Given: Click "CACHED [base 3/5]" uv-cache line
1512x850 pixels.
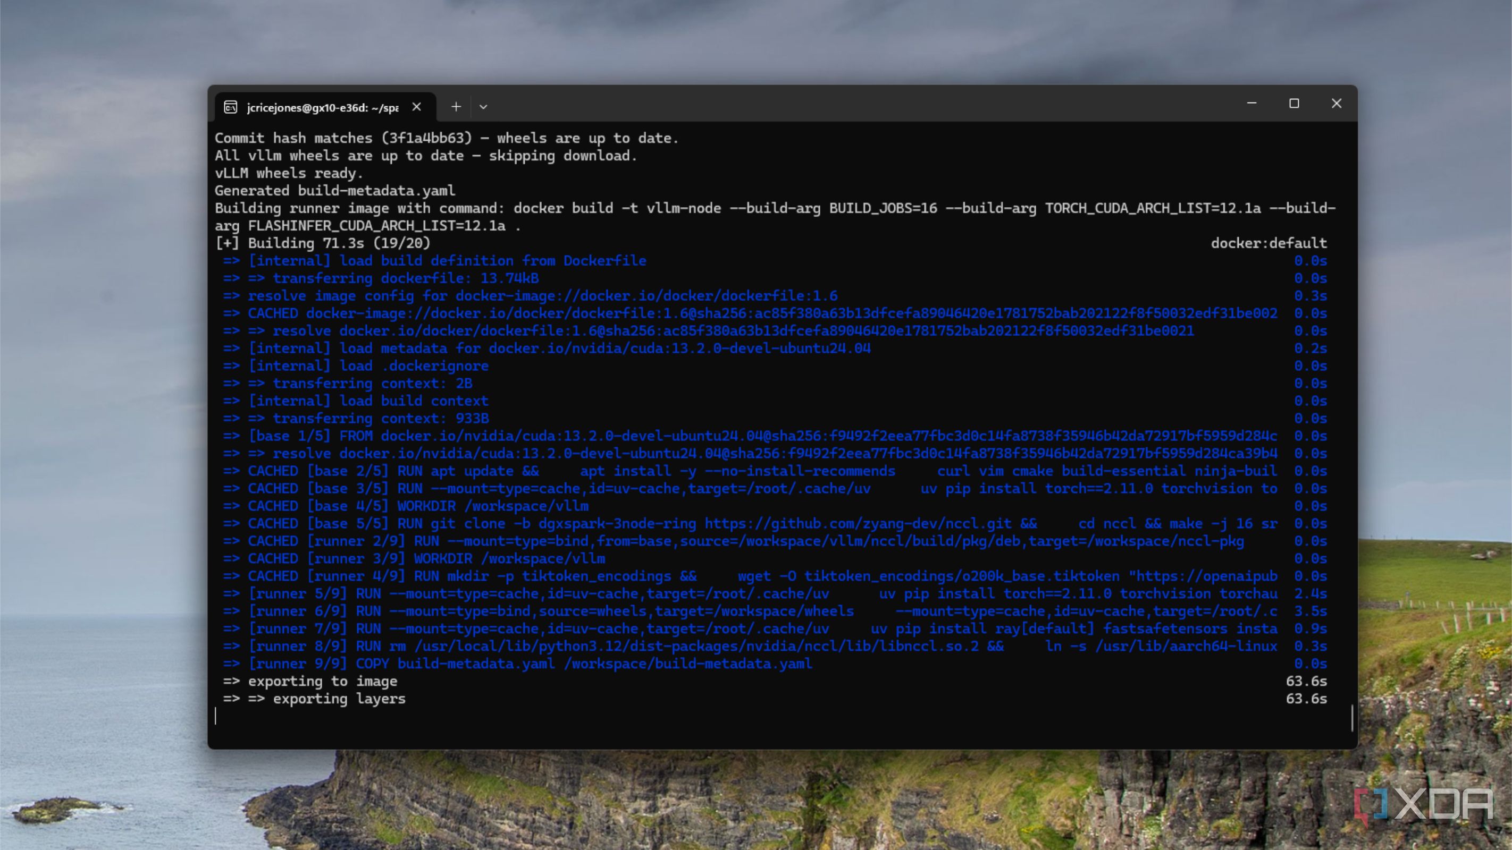Looking at the screenshot, I should [x=750, y=489].
